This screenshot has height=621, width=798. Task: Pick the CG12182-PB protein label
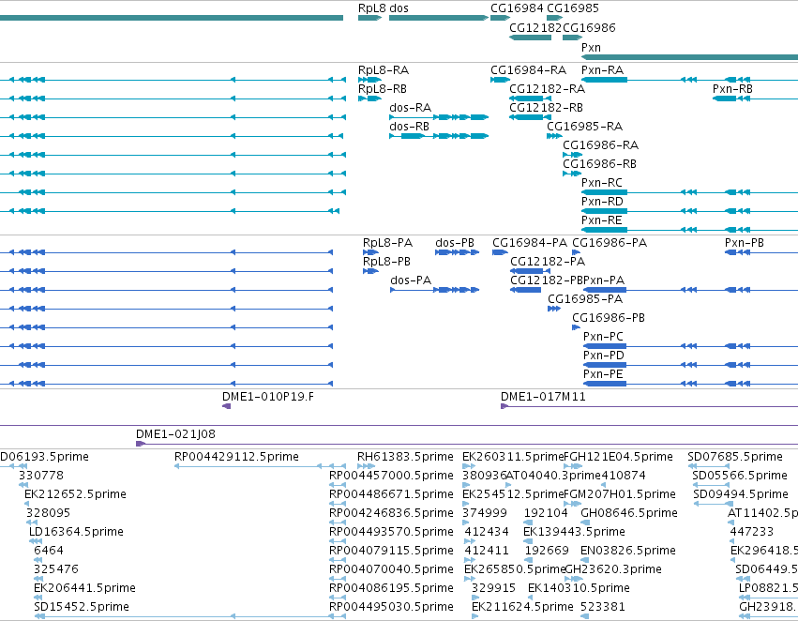point(547,280)
